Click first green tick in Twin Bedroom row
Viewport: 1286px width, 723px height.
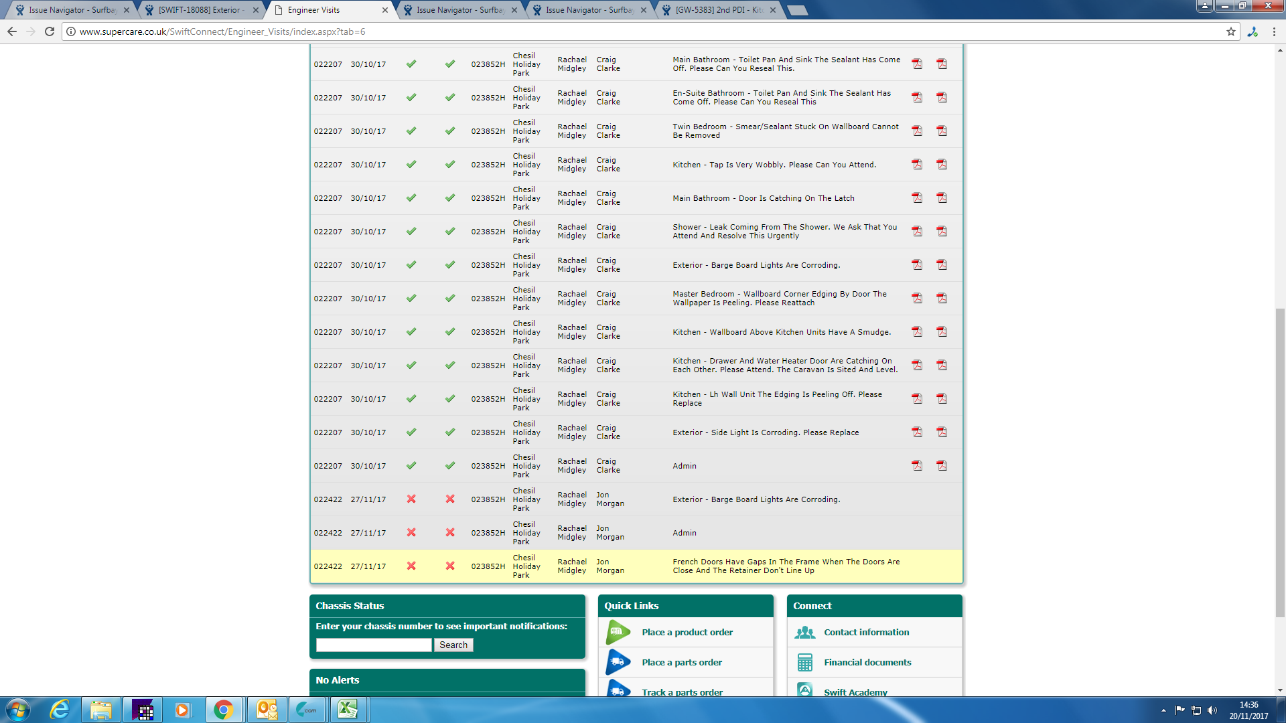[411, 131]
